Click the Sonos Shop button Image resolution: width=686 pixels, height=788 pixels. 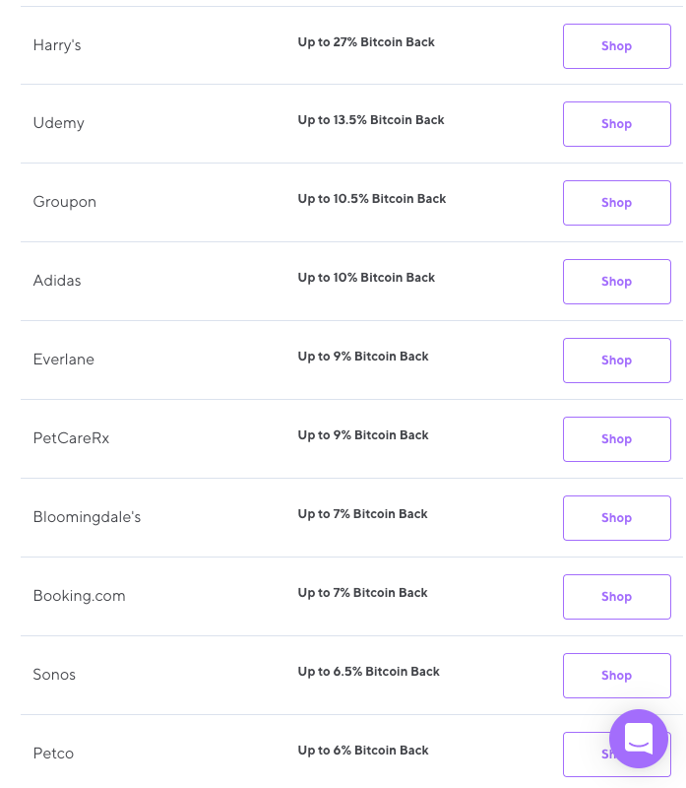click(x=616, y=675)
